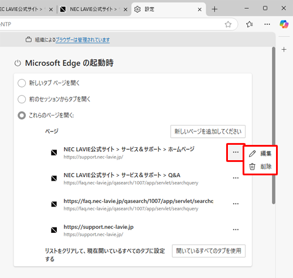This screenshot has width=293, height=278.
Task: Open more actions for https://support.nec-lavie.jp entry
Action: [x=236, y=229]
